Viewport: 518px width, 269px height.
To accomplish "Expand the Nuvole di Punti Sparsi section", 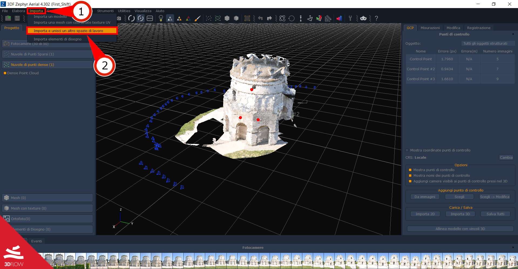I will coord(47,54).
